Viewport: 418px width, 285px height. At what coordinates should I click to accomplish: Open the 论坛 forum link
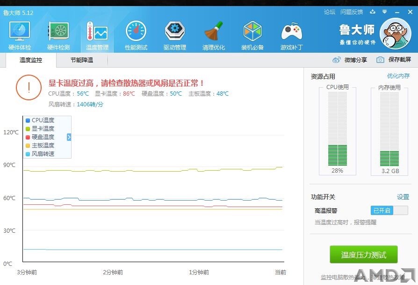tap(330, 12)
